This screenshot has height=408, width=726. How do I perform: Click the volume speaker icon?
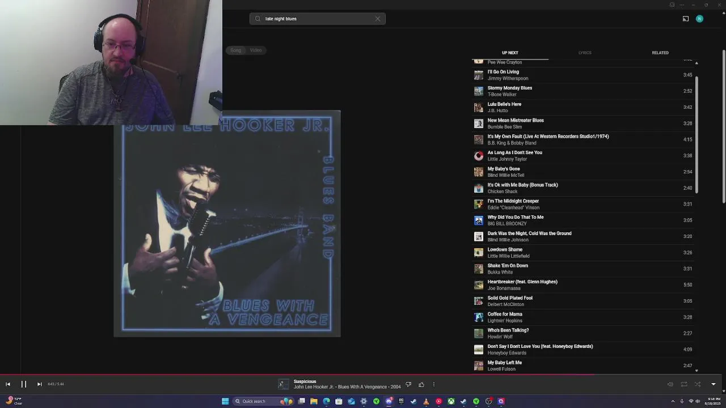click(x=670, y=384)
